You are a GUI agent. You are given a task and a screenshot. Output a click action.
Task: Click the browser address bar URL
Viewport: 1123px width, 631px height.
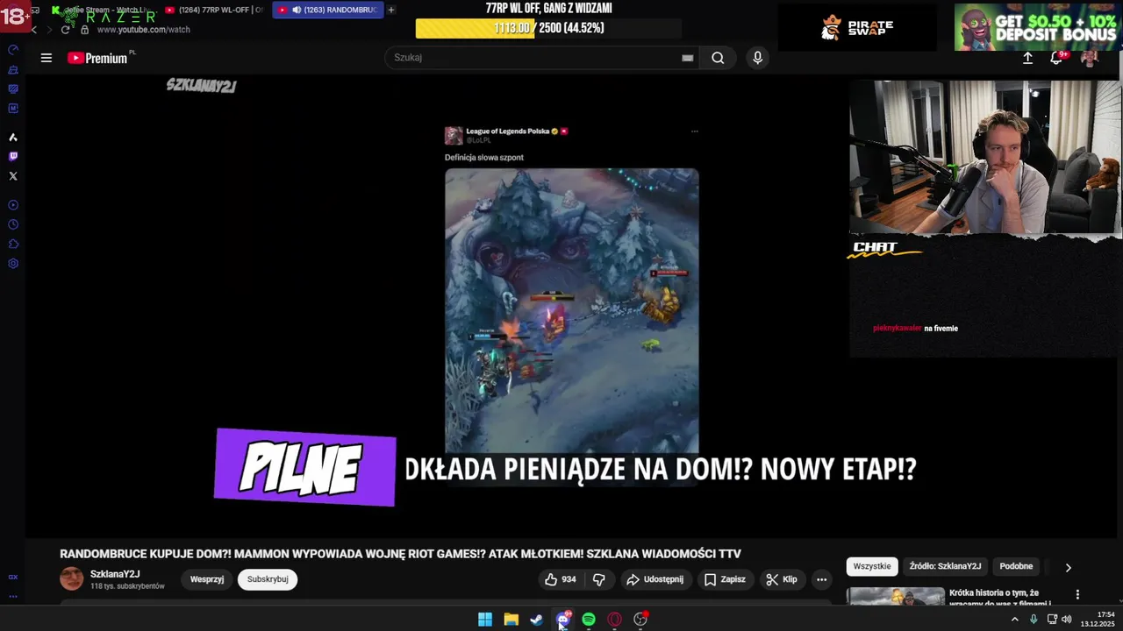[144, 30]
